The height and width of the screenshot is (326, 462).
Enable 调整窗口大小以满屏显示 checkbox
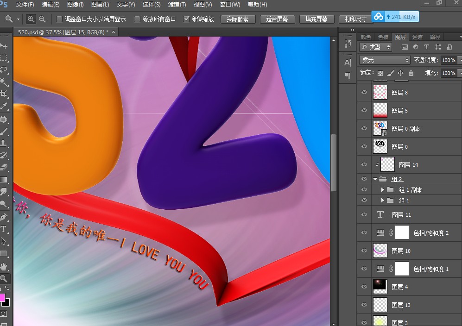(x=59, y=19)
